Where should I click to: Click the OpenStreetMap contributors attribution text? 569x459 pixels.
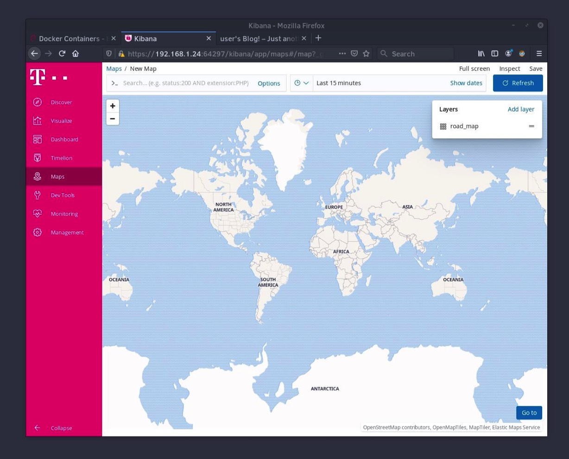coord(397,428)
